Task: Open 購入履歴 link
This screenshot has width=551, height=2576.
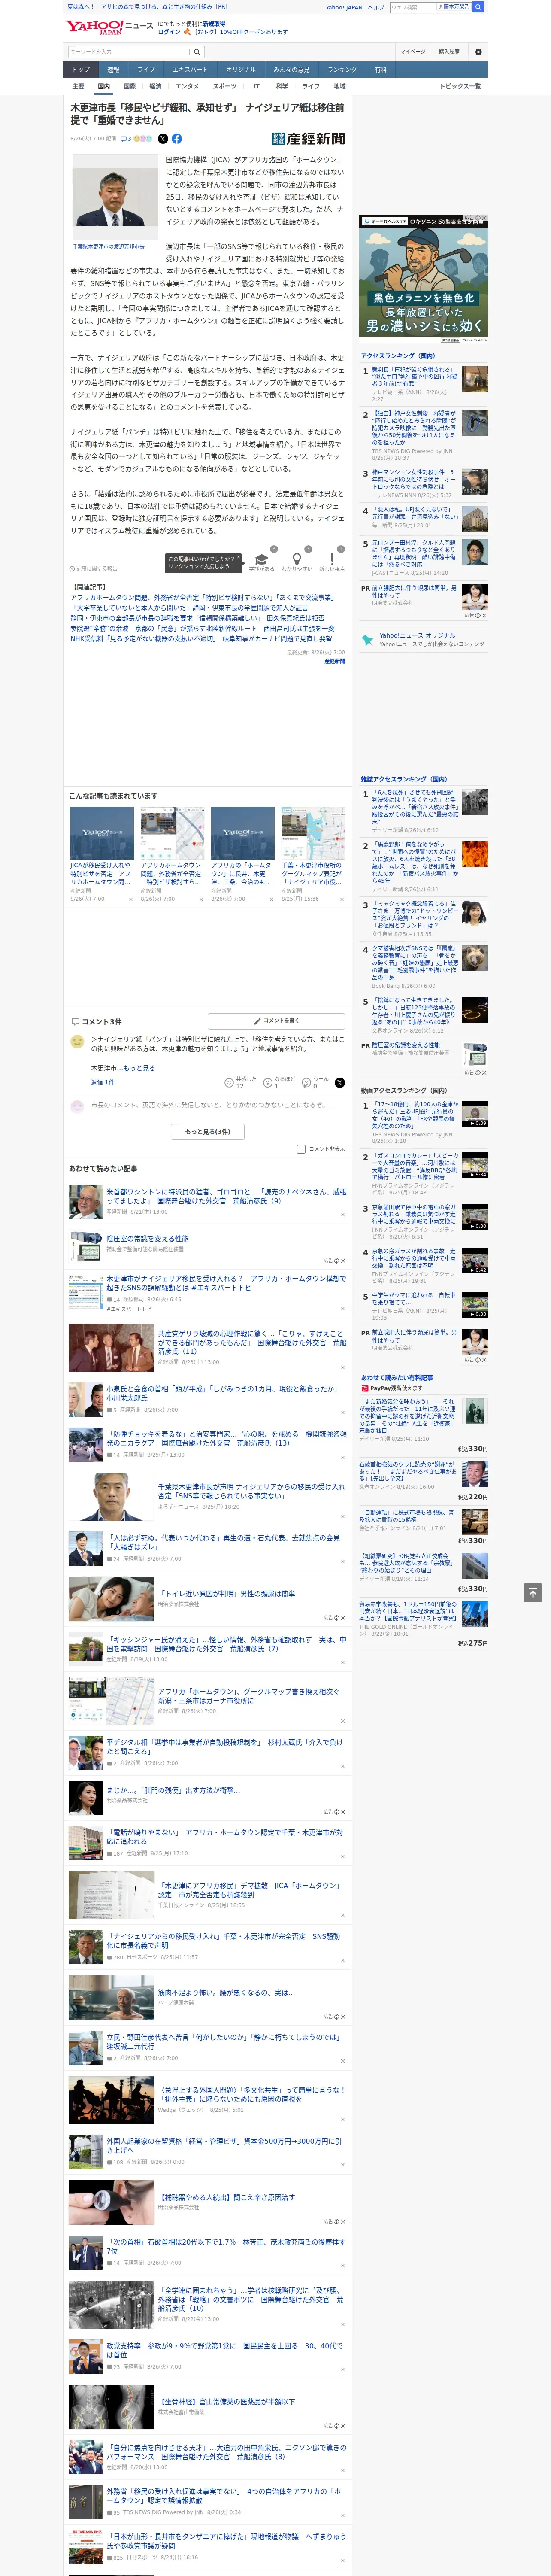Action: (449, 52)
